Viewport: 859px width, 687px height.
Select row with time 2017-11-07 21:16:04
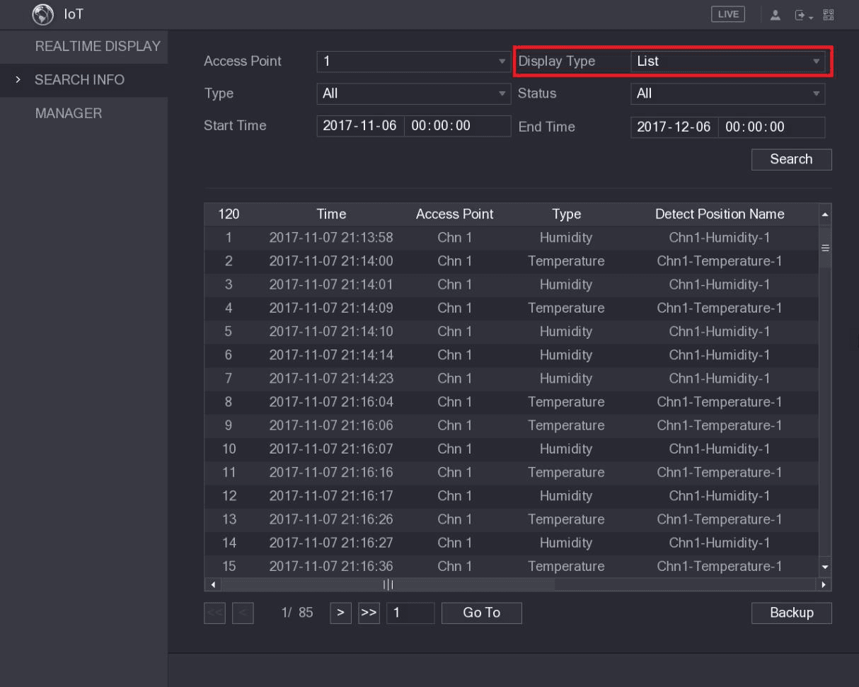click(512, 402)
